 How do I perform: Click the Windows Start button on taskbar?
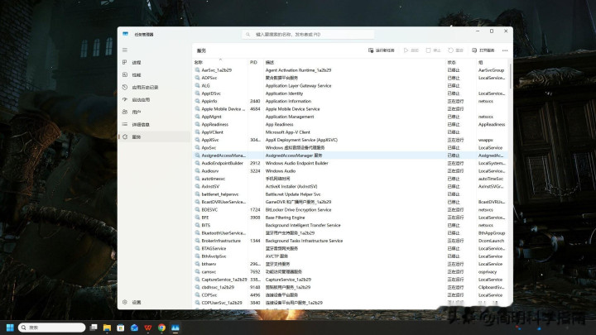click(11, 328)
